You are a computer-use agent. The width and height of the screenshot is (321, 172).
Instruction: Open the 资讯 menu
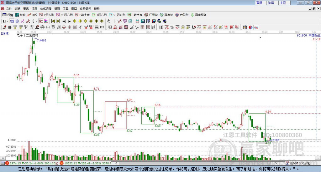(26, 8)
